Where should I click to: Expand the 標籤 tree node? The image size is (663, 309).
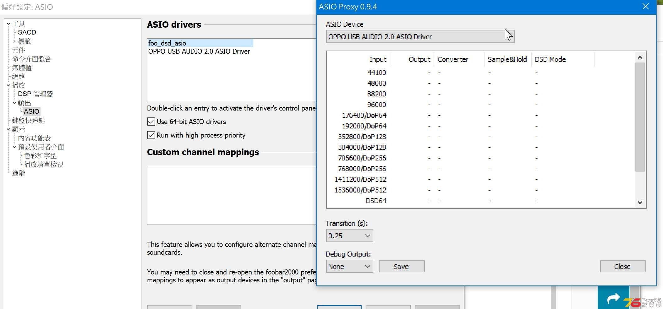coord(14,41)
